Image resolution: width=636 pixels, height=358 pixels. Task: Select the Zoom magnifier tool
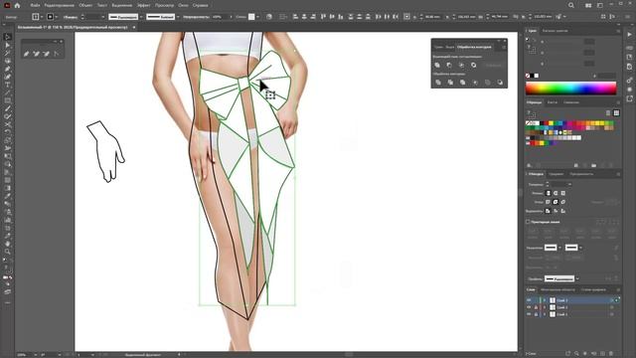click(x=8, y=252)
